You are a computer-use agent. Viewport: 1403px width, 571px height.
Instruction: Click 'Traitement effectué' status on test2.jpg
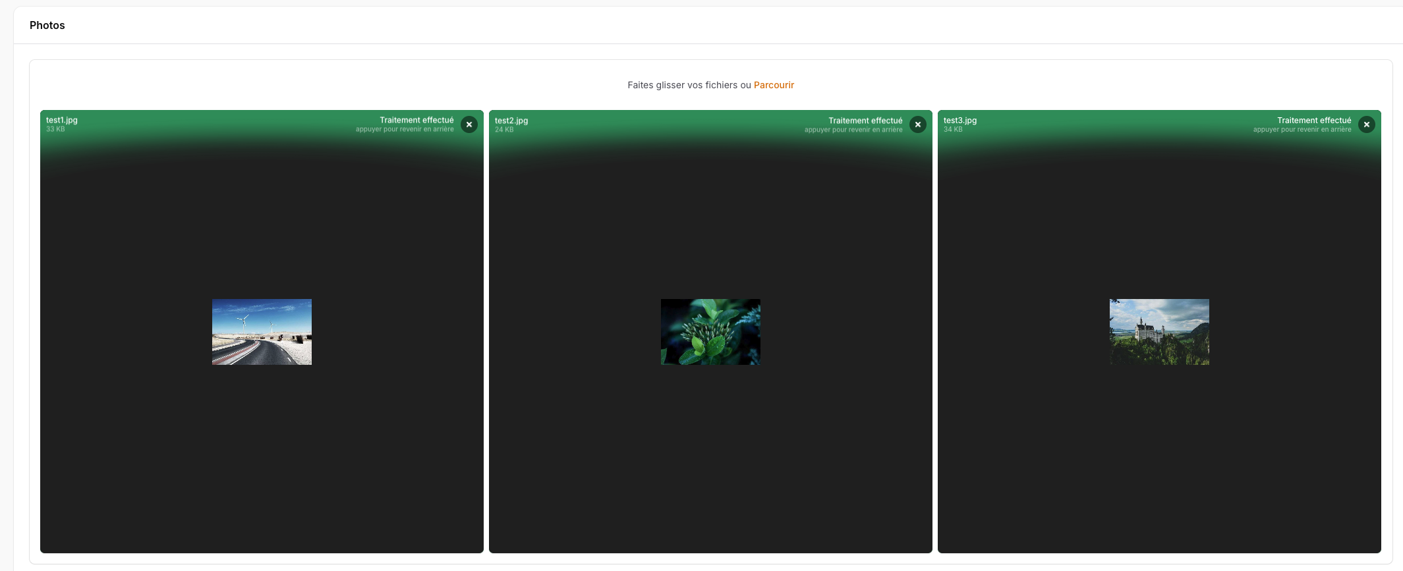click(x=865, y=121)
